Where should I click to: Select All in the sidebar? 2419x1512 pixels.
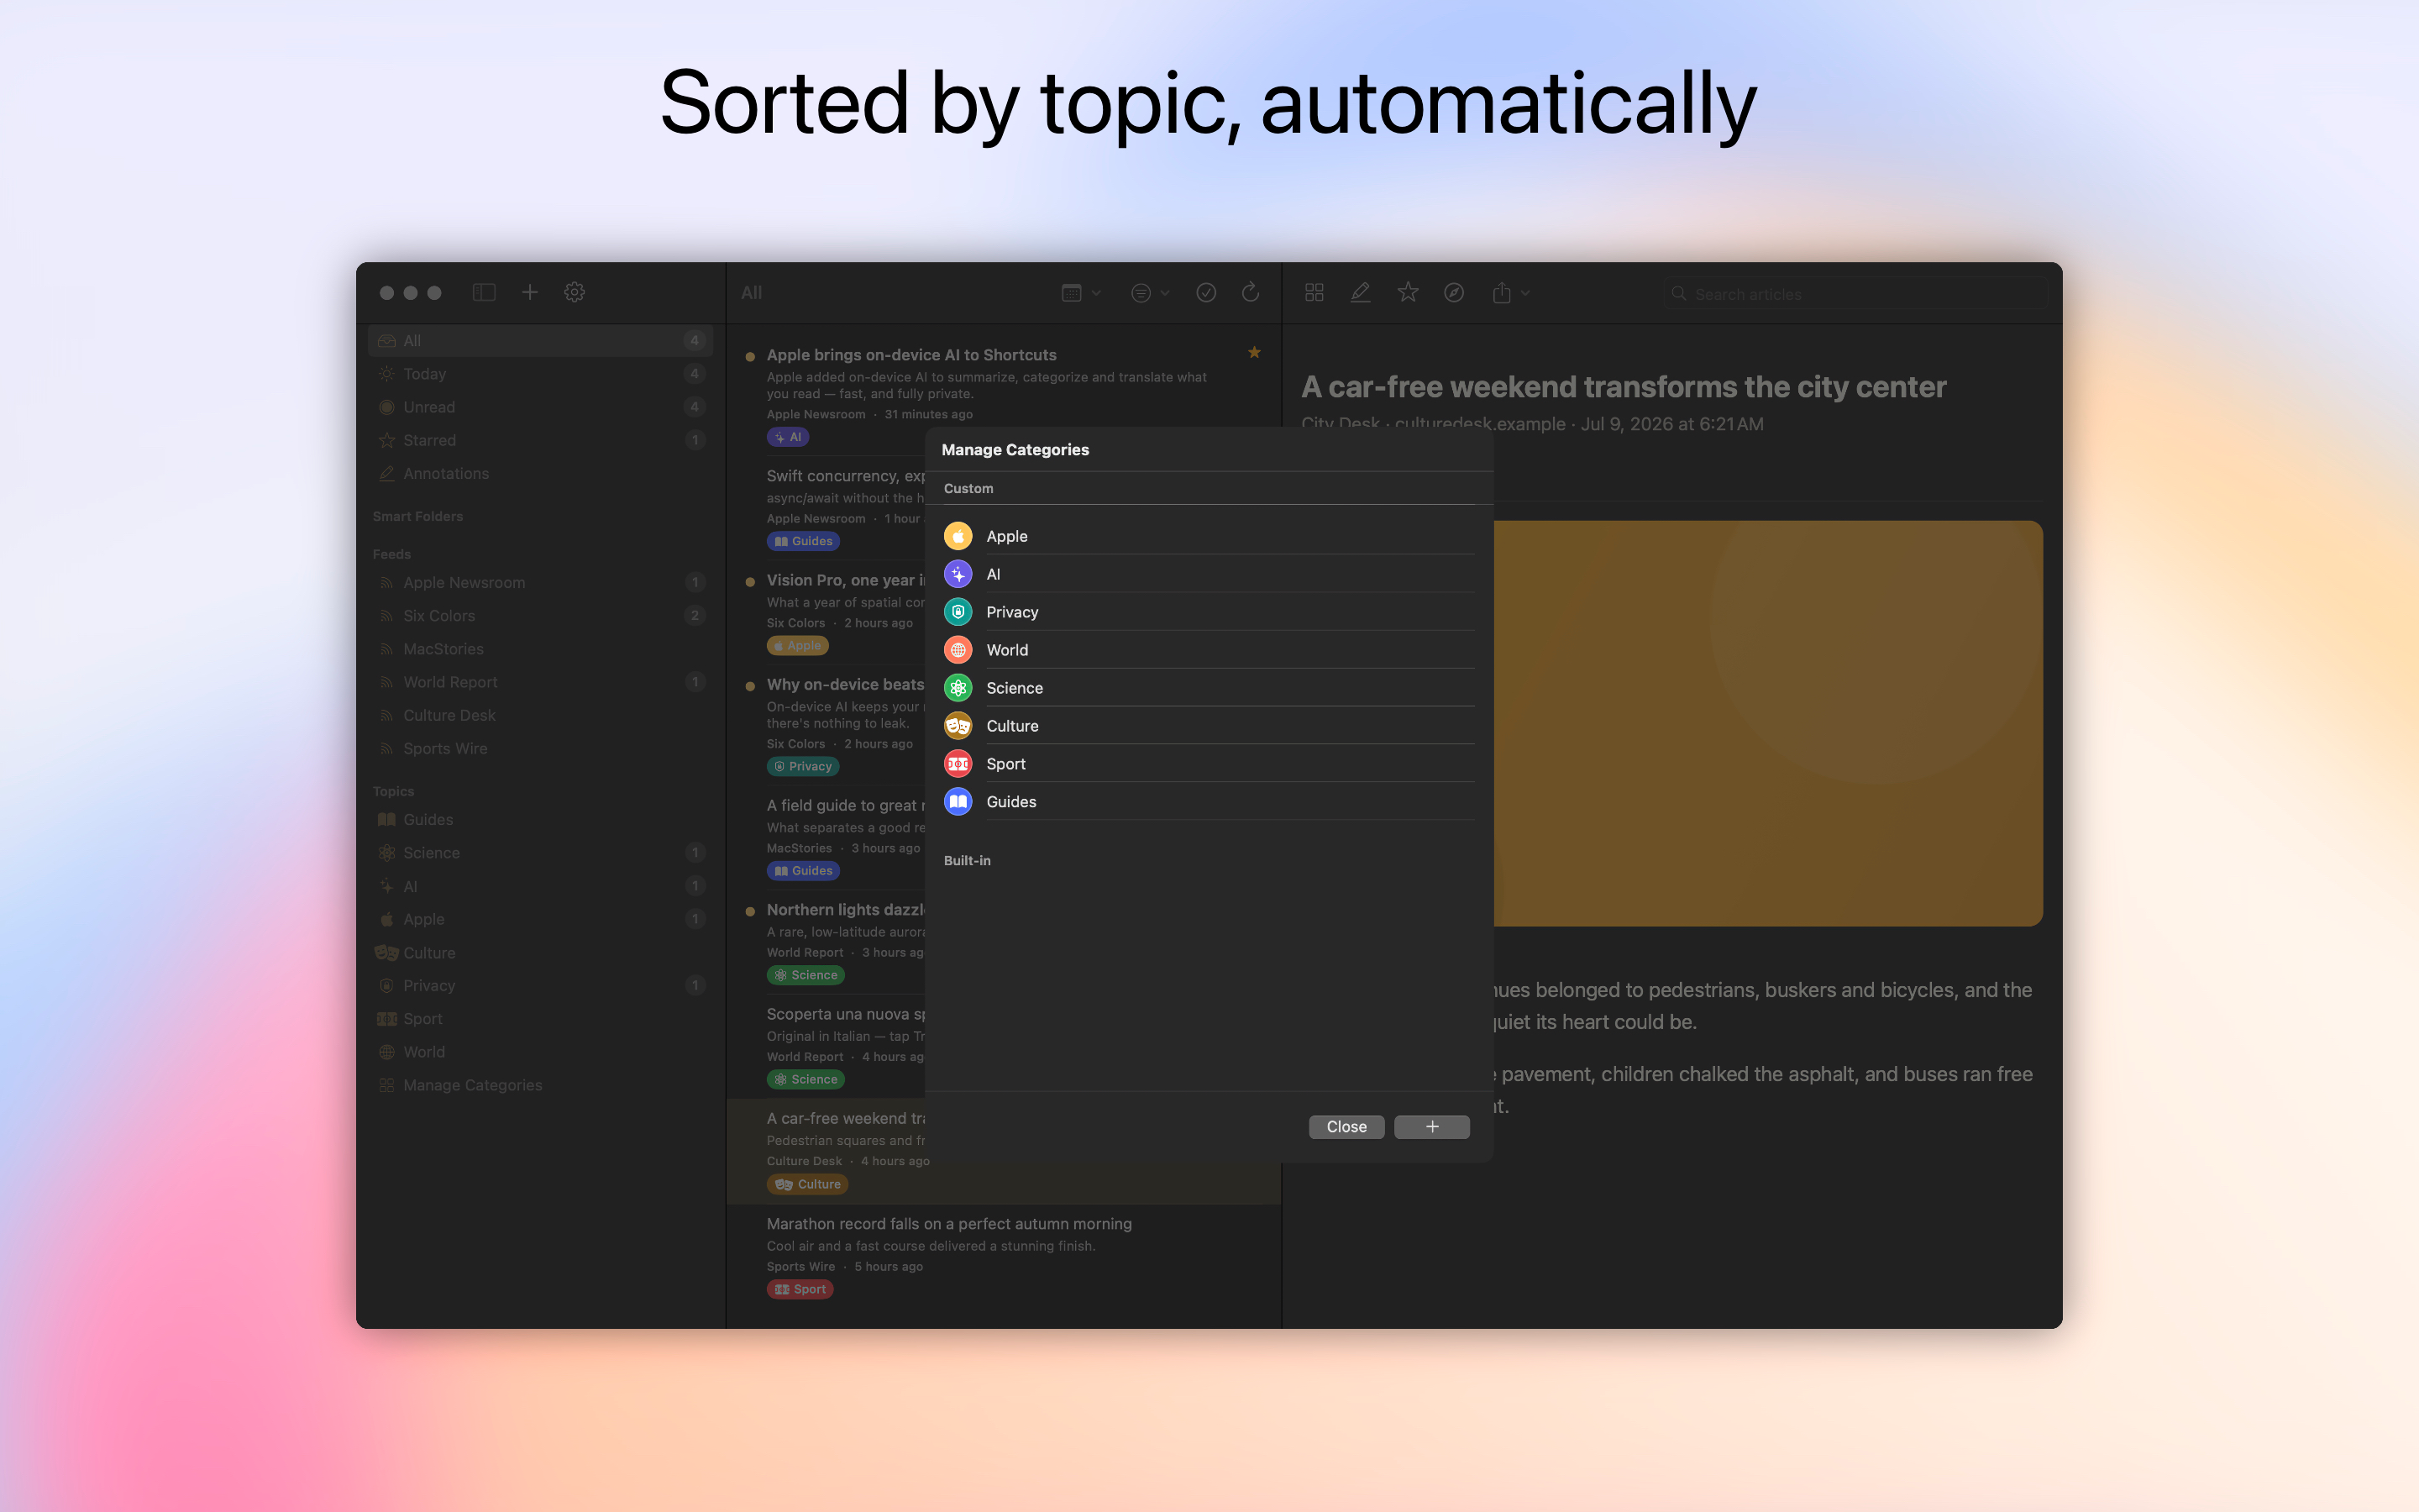click(540, 341)
